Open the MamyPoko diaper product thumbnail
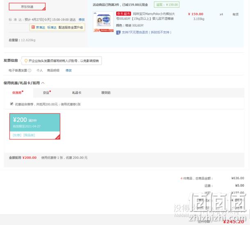Image resolution: width=250 pixels, height=225 pixels. tap(103, 22)
